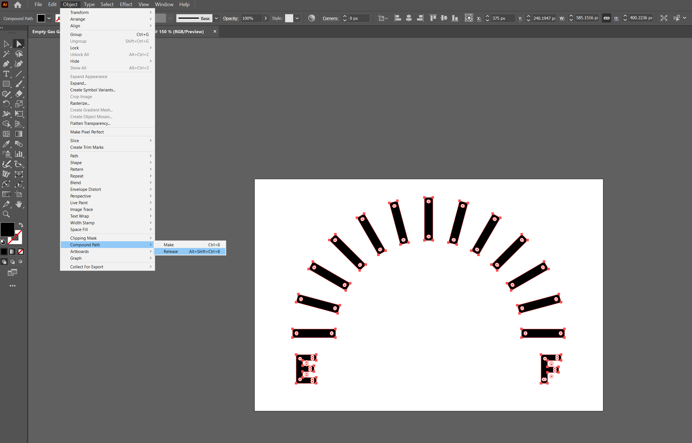Select the Eraser tool
The height and width of the screenshot is (443, 692).
[x=19, y=94]
